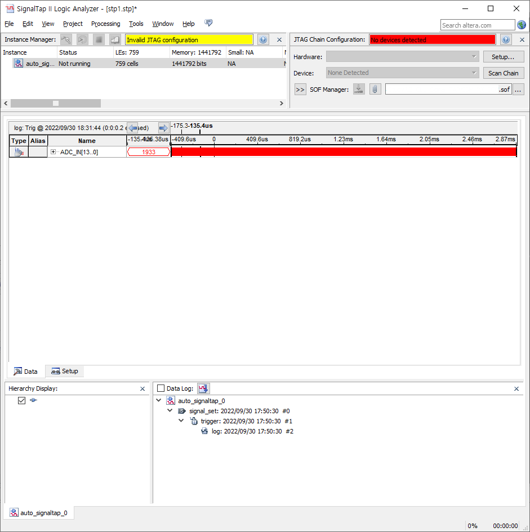Click the next log right arrow button
The width and height of the screenshot is (530, 532).
[x=163, y=128]
